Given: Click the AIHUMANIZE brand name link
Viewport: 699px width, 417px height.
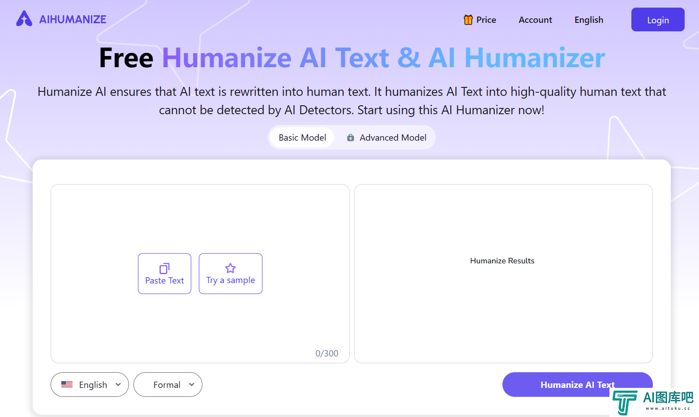Looking at the screenshot, I should [73, 19].
